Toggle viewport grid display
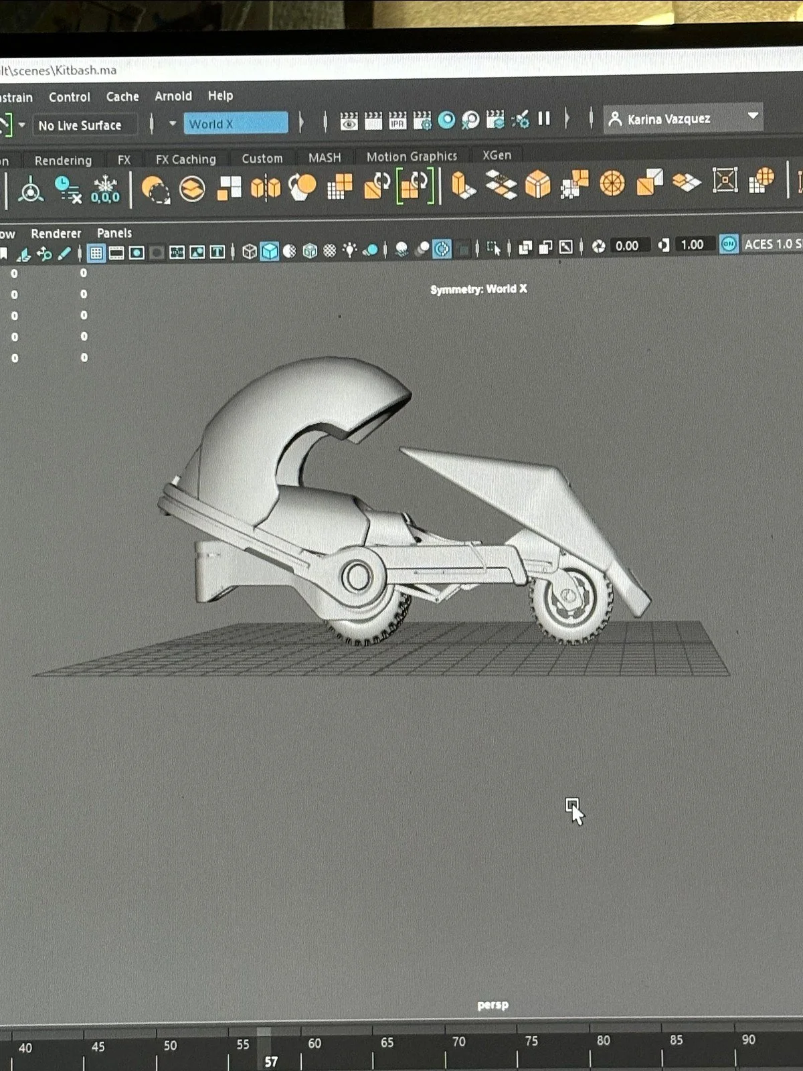This screenshot has width=803, height=1071. coord(96,252)
